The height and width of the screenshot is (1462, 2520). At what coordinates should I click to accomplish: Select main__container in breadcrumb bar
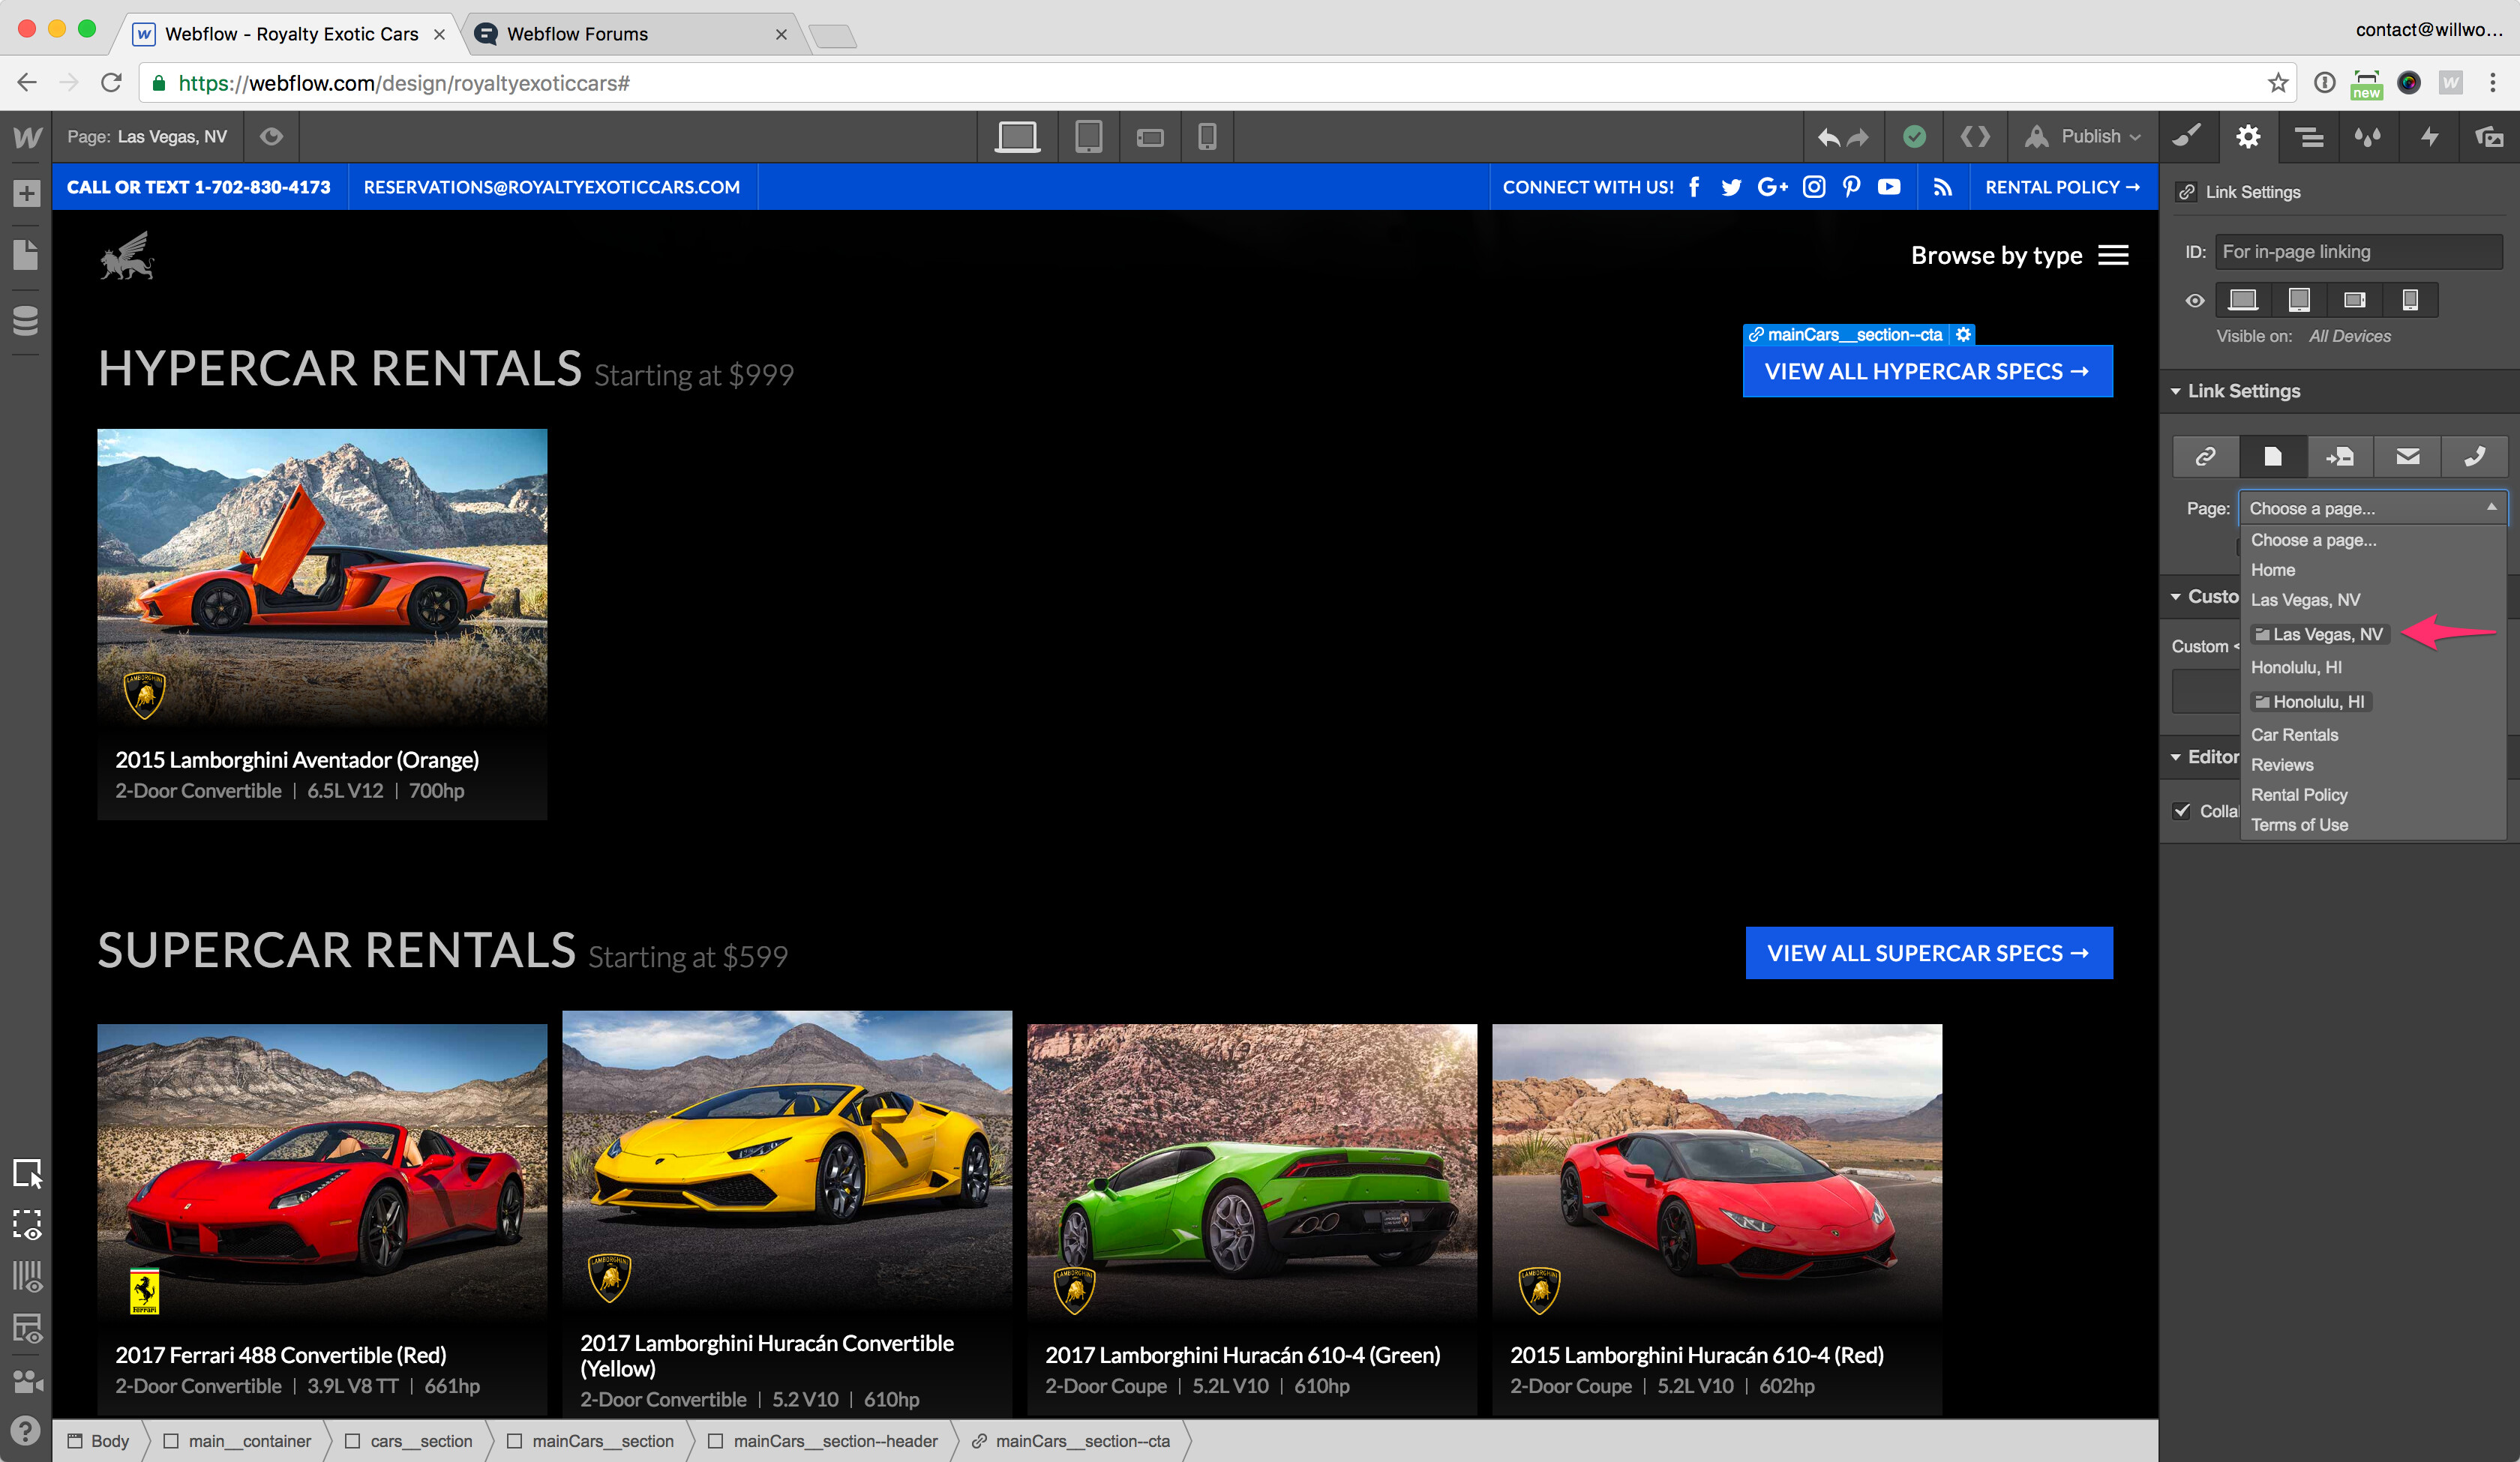tap(249, 1441)
